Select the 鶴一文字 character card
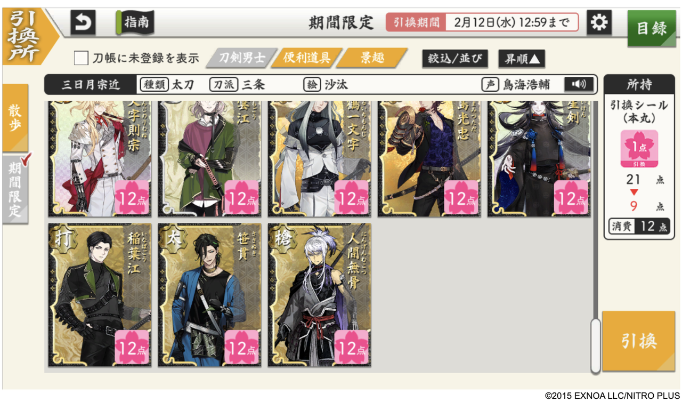682x402 pixels. 320,158
